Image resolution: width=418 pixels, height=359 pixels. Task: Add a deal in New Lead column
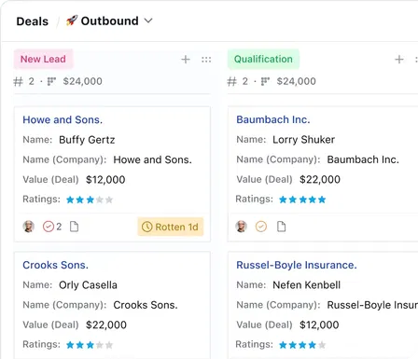tap(186, 60)
